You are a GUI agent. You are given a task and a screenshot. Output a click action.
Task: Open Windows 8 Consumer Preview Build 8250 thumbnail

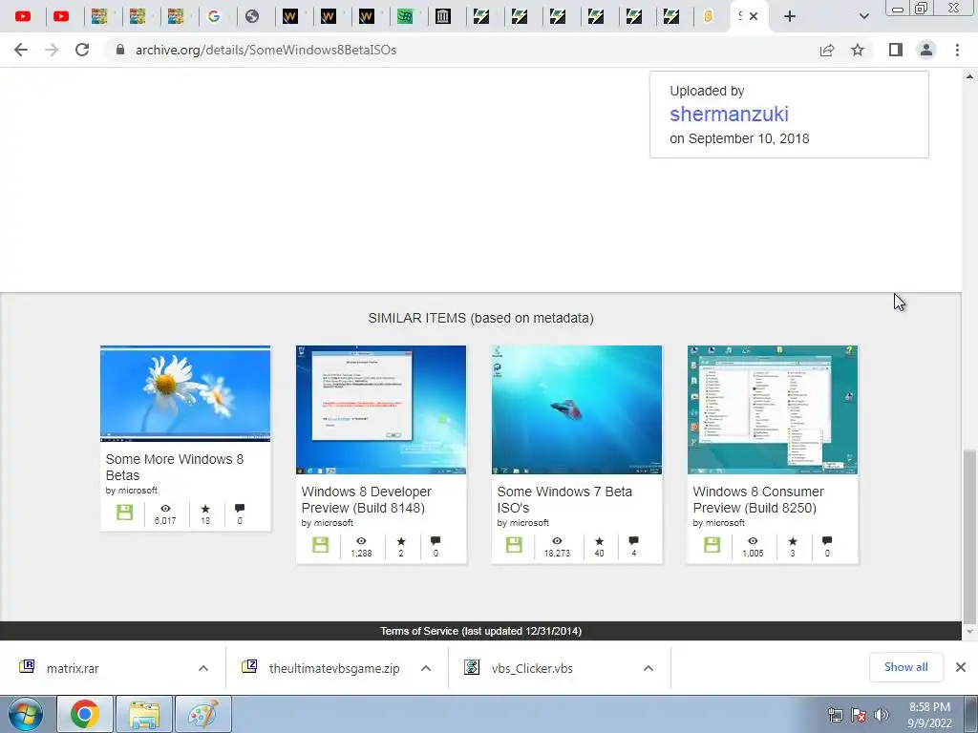click(x=773, y=409)
